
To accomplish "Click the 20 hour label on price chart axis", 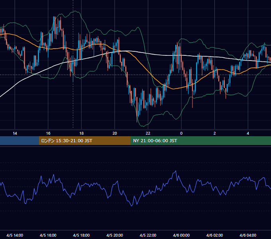I will 115,133.
